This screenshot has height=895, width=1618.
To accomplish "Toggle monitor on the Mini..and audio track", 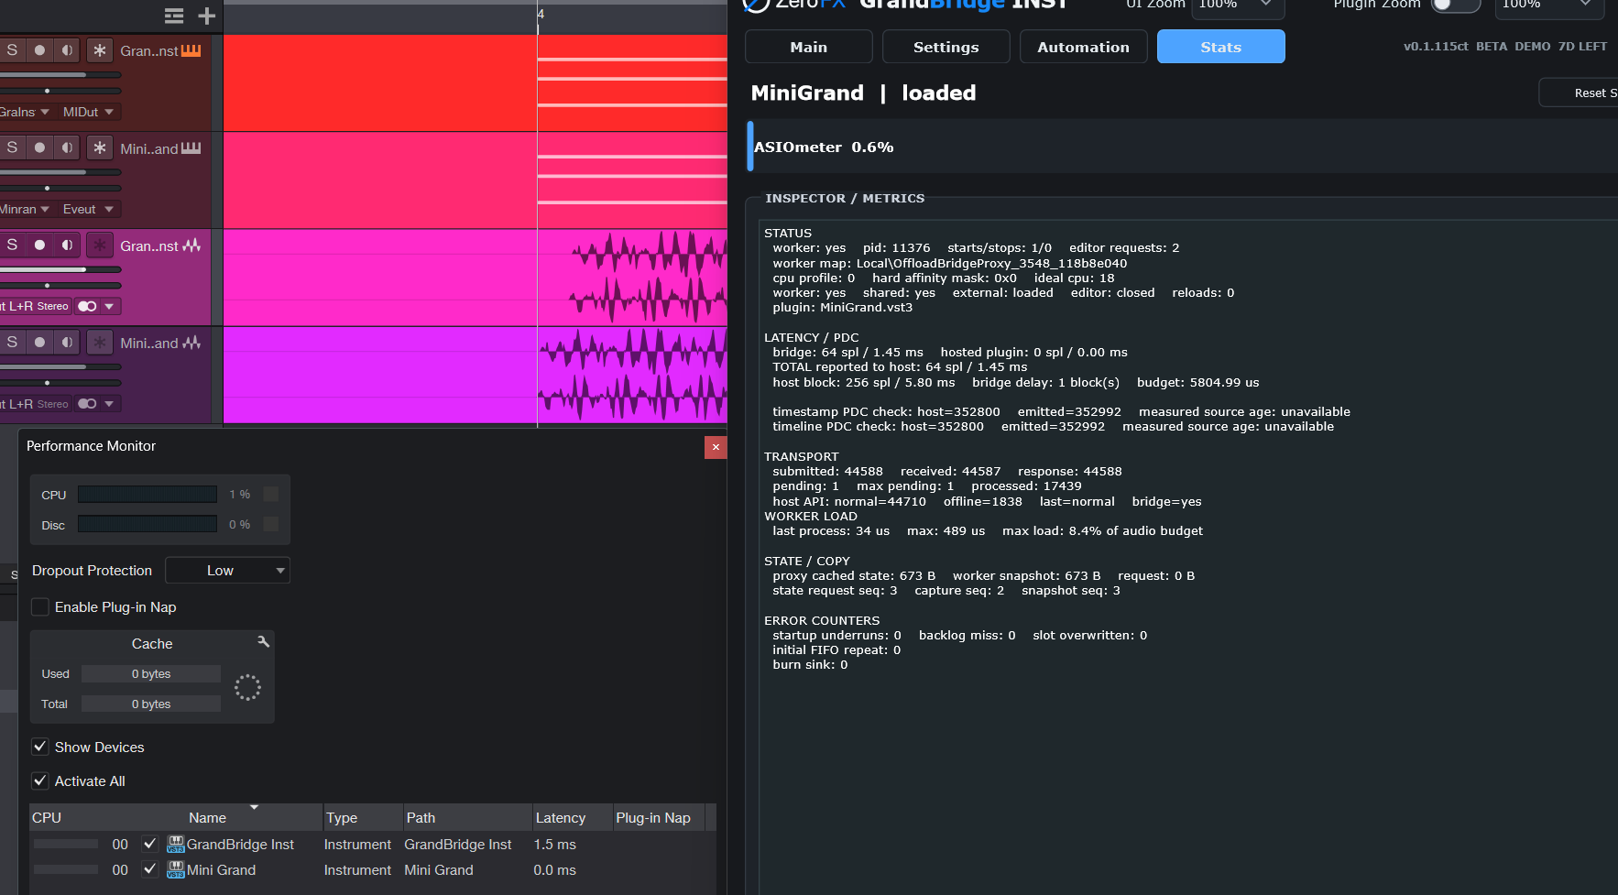I will click(67, 342).
